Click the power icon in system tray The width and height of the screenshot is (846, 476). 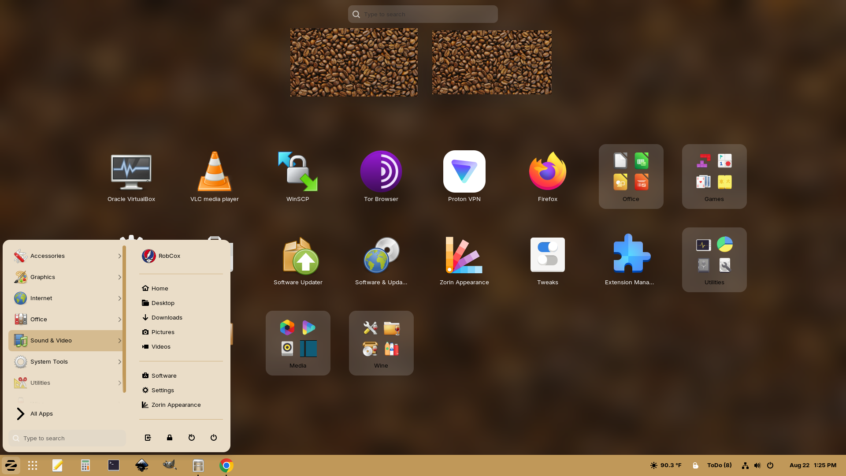[x=770, y=465]
